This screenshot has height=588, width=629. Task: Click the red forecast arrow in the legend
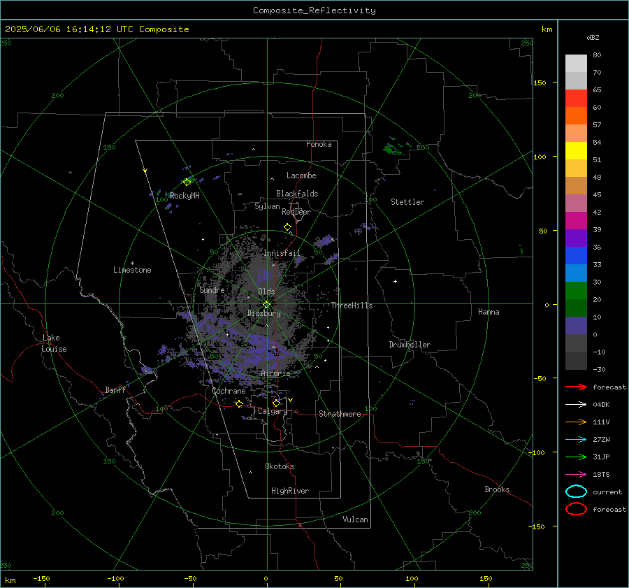click(576, 387)
